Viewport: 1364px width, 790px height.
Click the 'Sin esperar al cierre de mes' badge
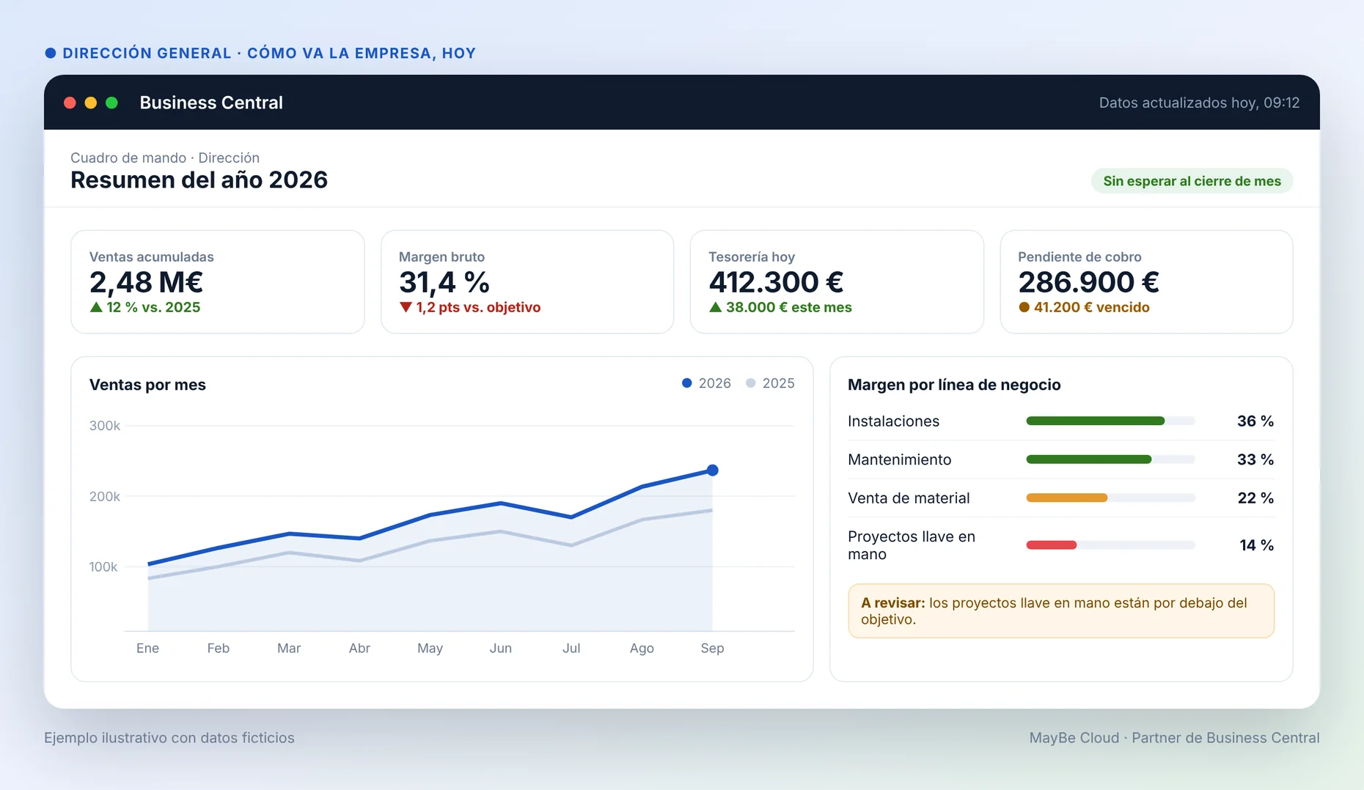(1192, 181)
